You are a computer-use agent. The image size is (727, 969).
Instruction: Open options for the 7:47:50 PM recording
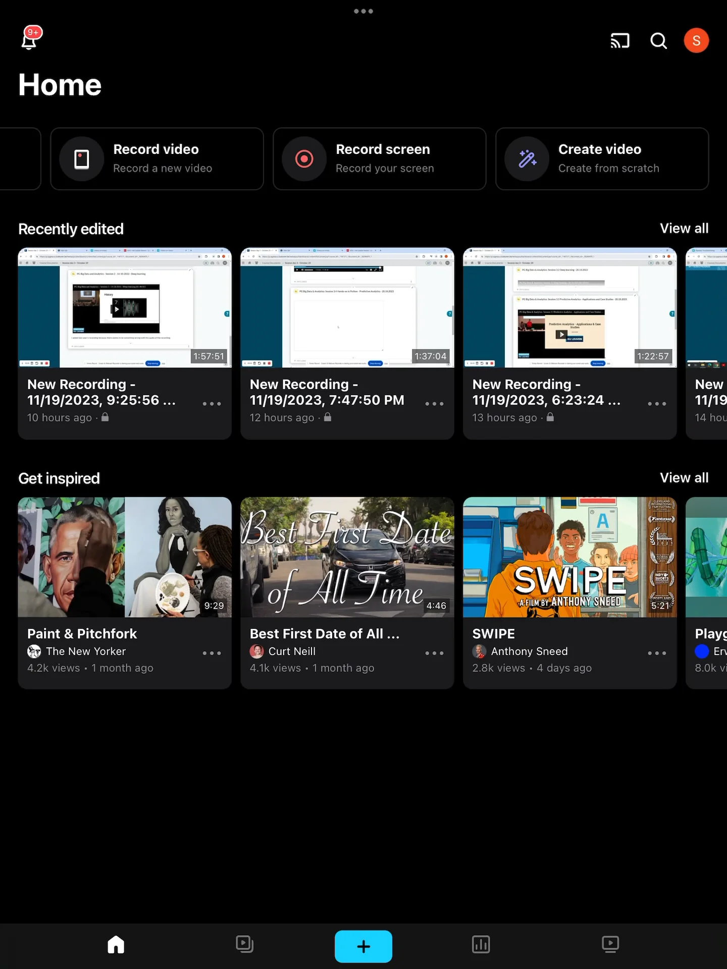[x=435, y=404]
